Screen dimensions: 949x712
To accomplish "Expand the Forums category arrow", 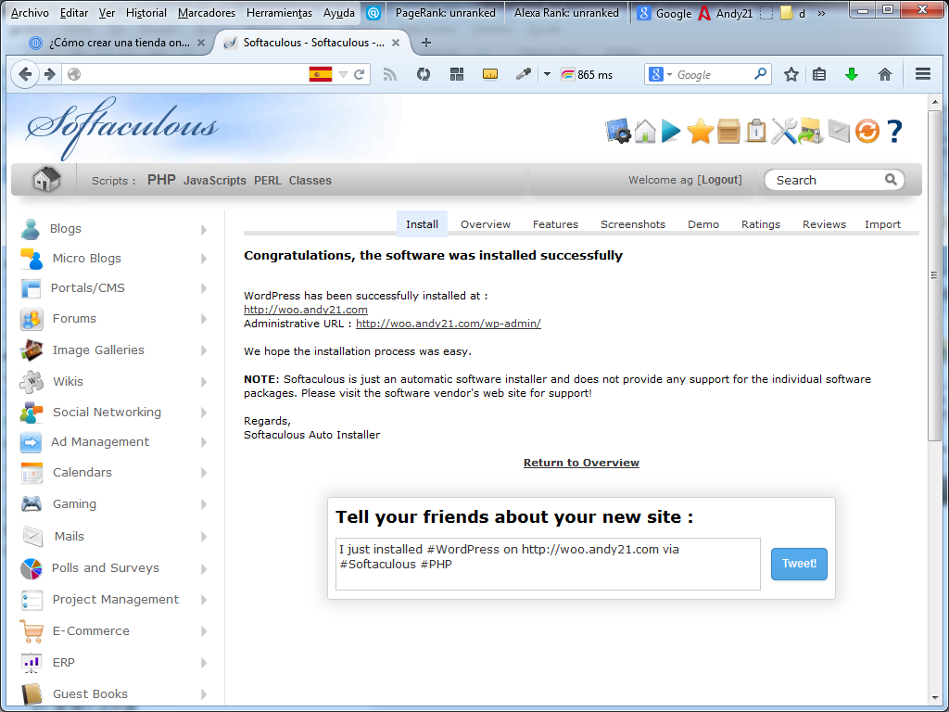I will 204,319.
